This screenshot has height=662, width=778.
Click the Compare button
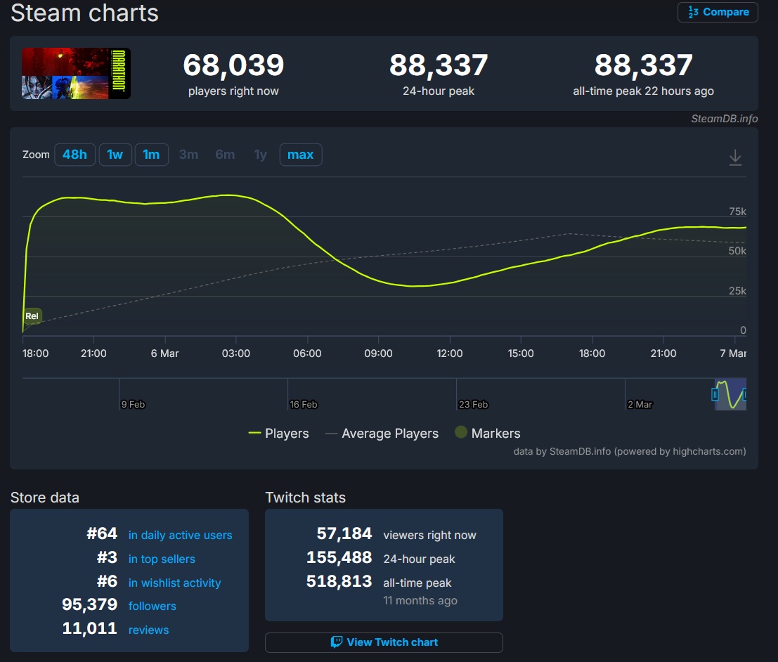coord(718,12)
